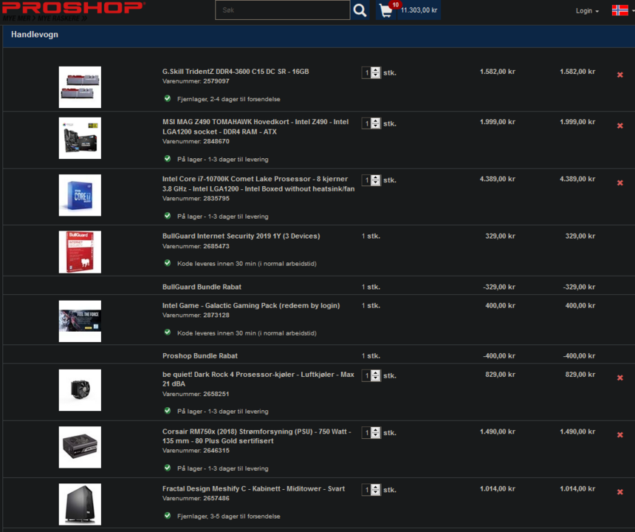Click Intel Core i7 box thumbnail
The width and height of the screenshot is (635, 532).
(x=80, y=195)
